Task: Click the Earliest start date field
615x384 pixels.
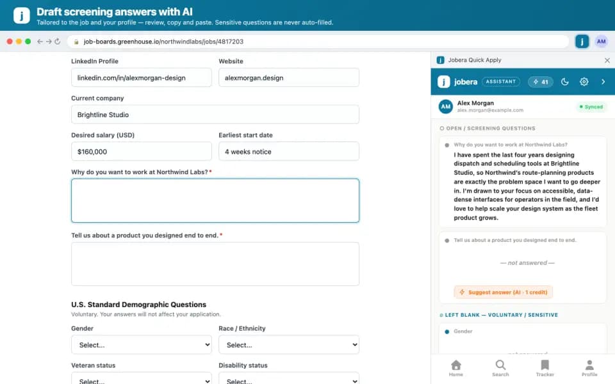Action: 289,151
